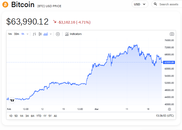
Task: Click the 56000.00 price axis label
Action: [x=169, y=76]
